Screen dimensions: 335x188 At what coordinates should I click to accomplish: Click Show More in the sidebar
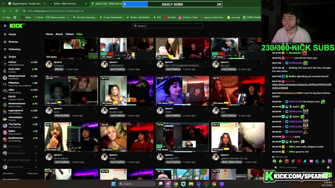click(8, 173)
